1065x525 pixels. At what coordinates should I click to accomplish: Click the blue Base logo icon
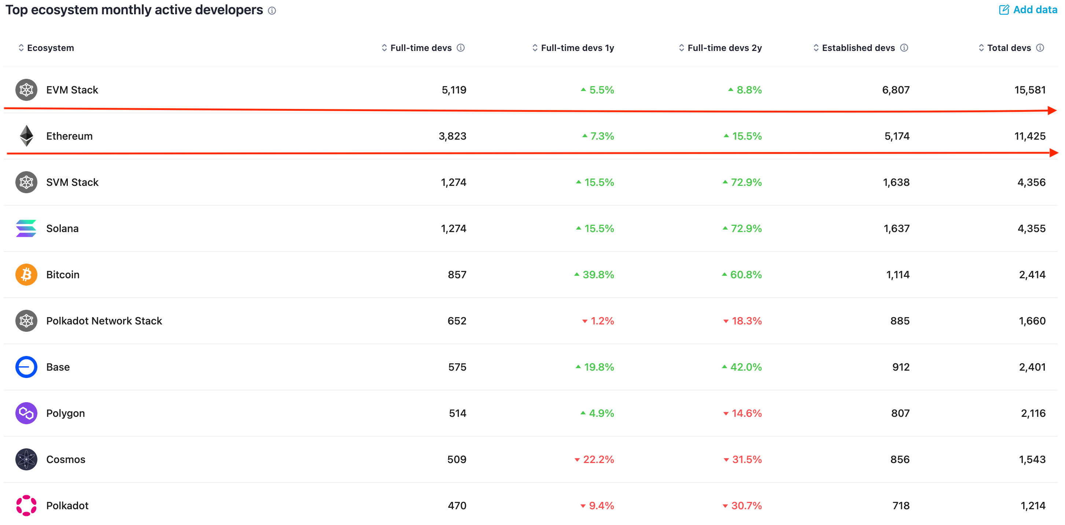26,367
